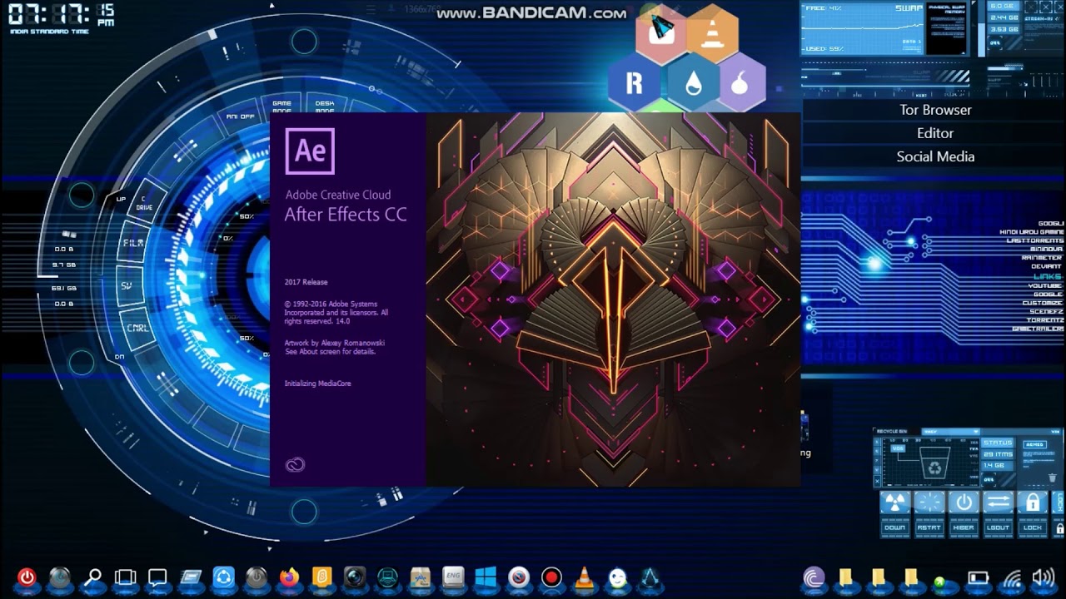Open the Editor menu entry
Screen dimensions: 1066x599
935,133
